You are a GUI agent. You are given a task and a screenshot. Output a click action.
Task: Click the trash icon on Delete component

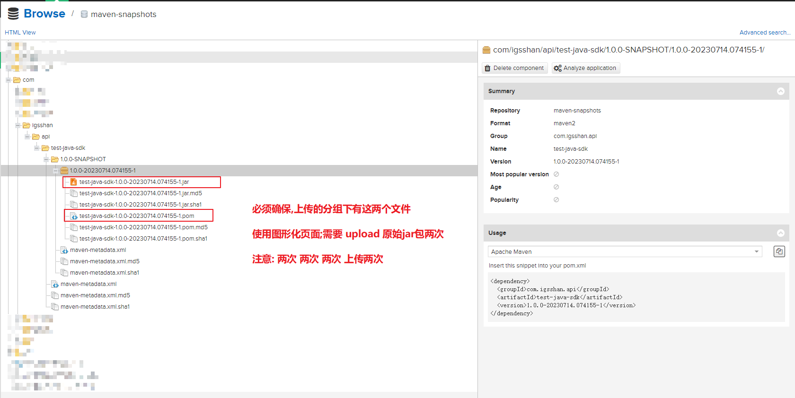pyautogui.click(x=487, y=68)
